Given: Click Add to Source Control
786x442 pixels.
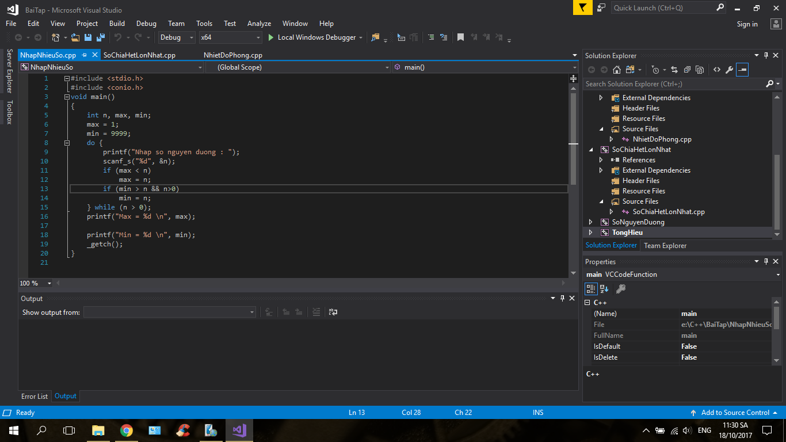Looking at the screenshot, I should [x=735, y=413].
